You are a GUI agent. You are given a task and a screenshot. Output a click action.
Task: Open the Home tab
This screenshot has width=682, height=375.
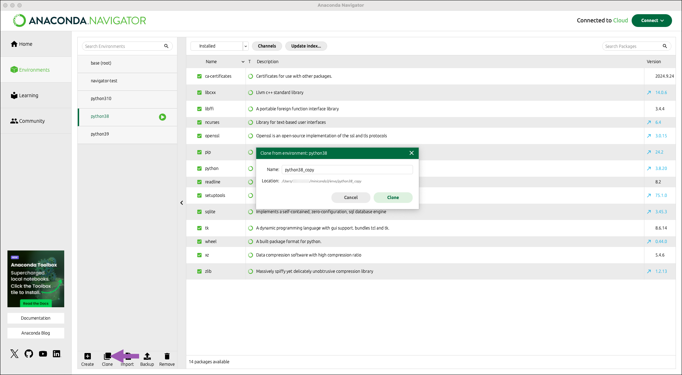pos(36,44)
